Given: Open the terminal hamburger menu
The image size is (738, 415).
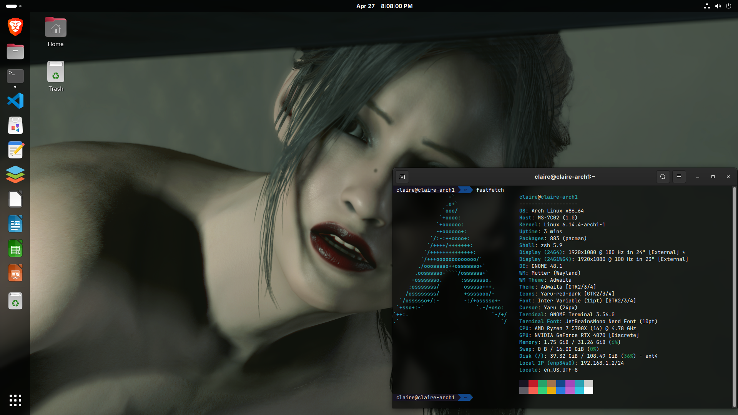Looking at the screenshot, I should click(x=679, y=177).
